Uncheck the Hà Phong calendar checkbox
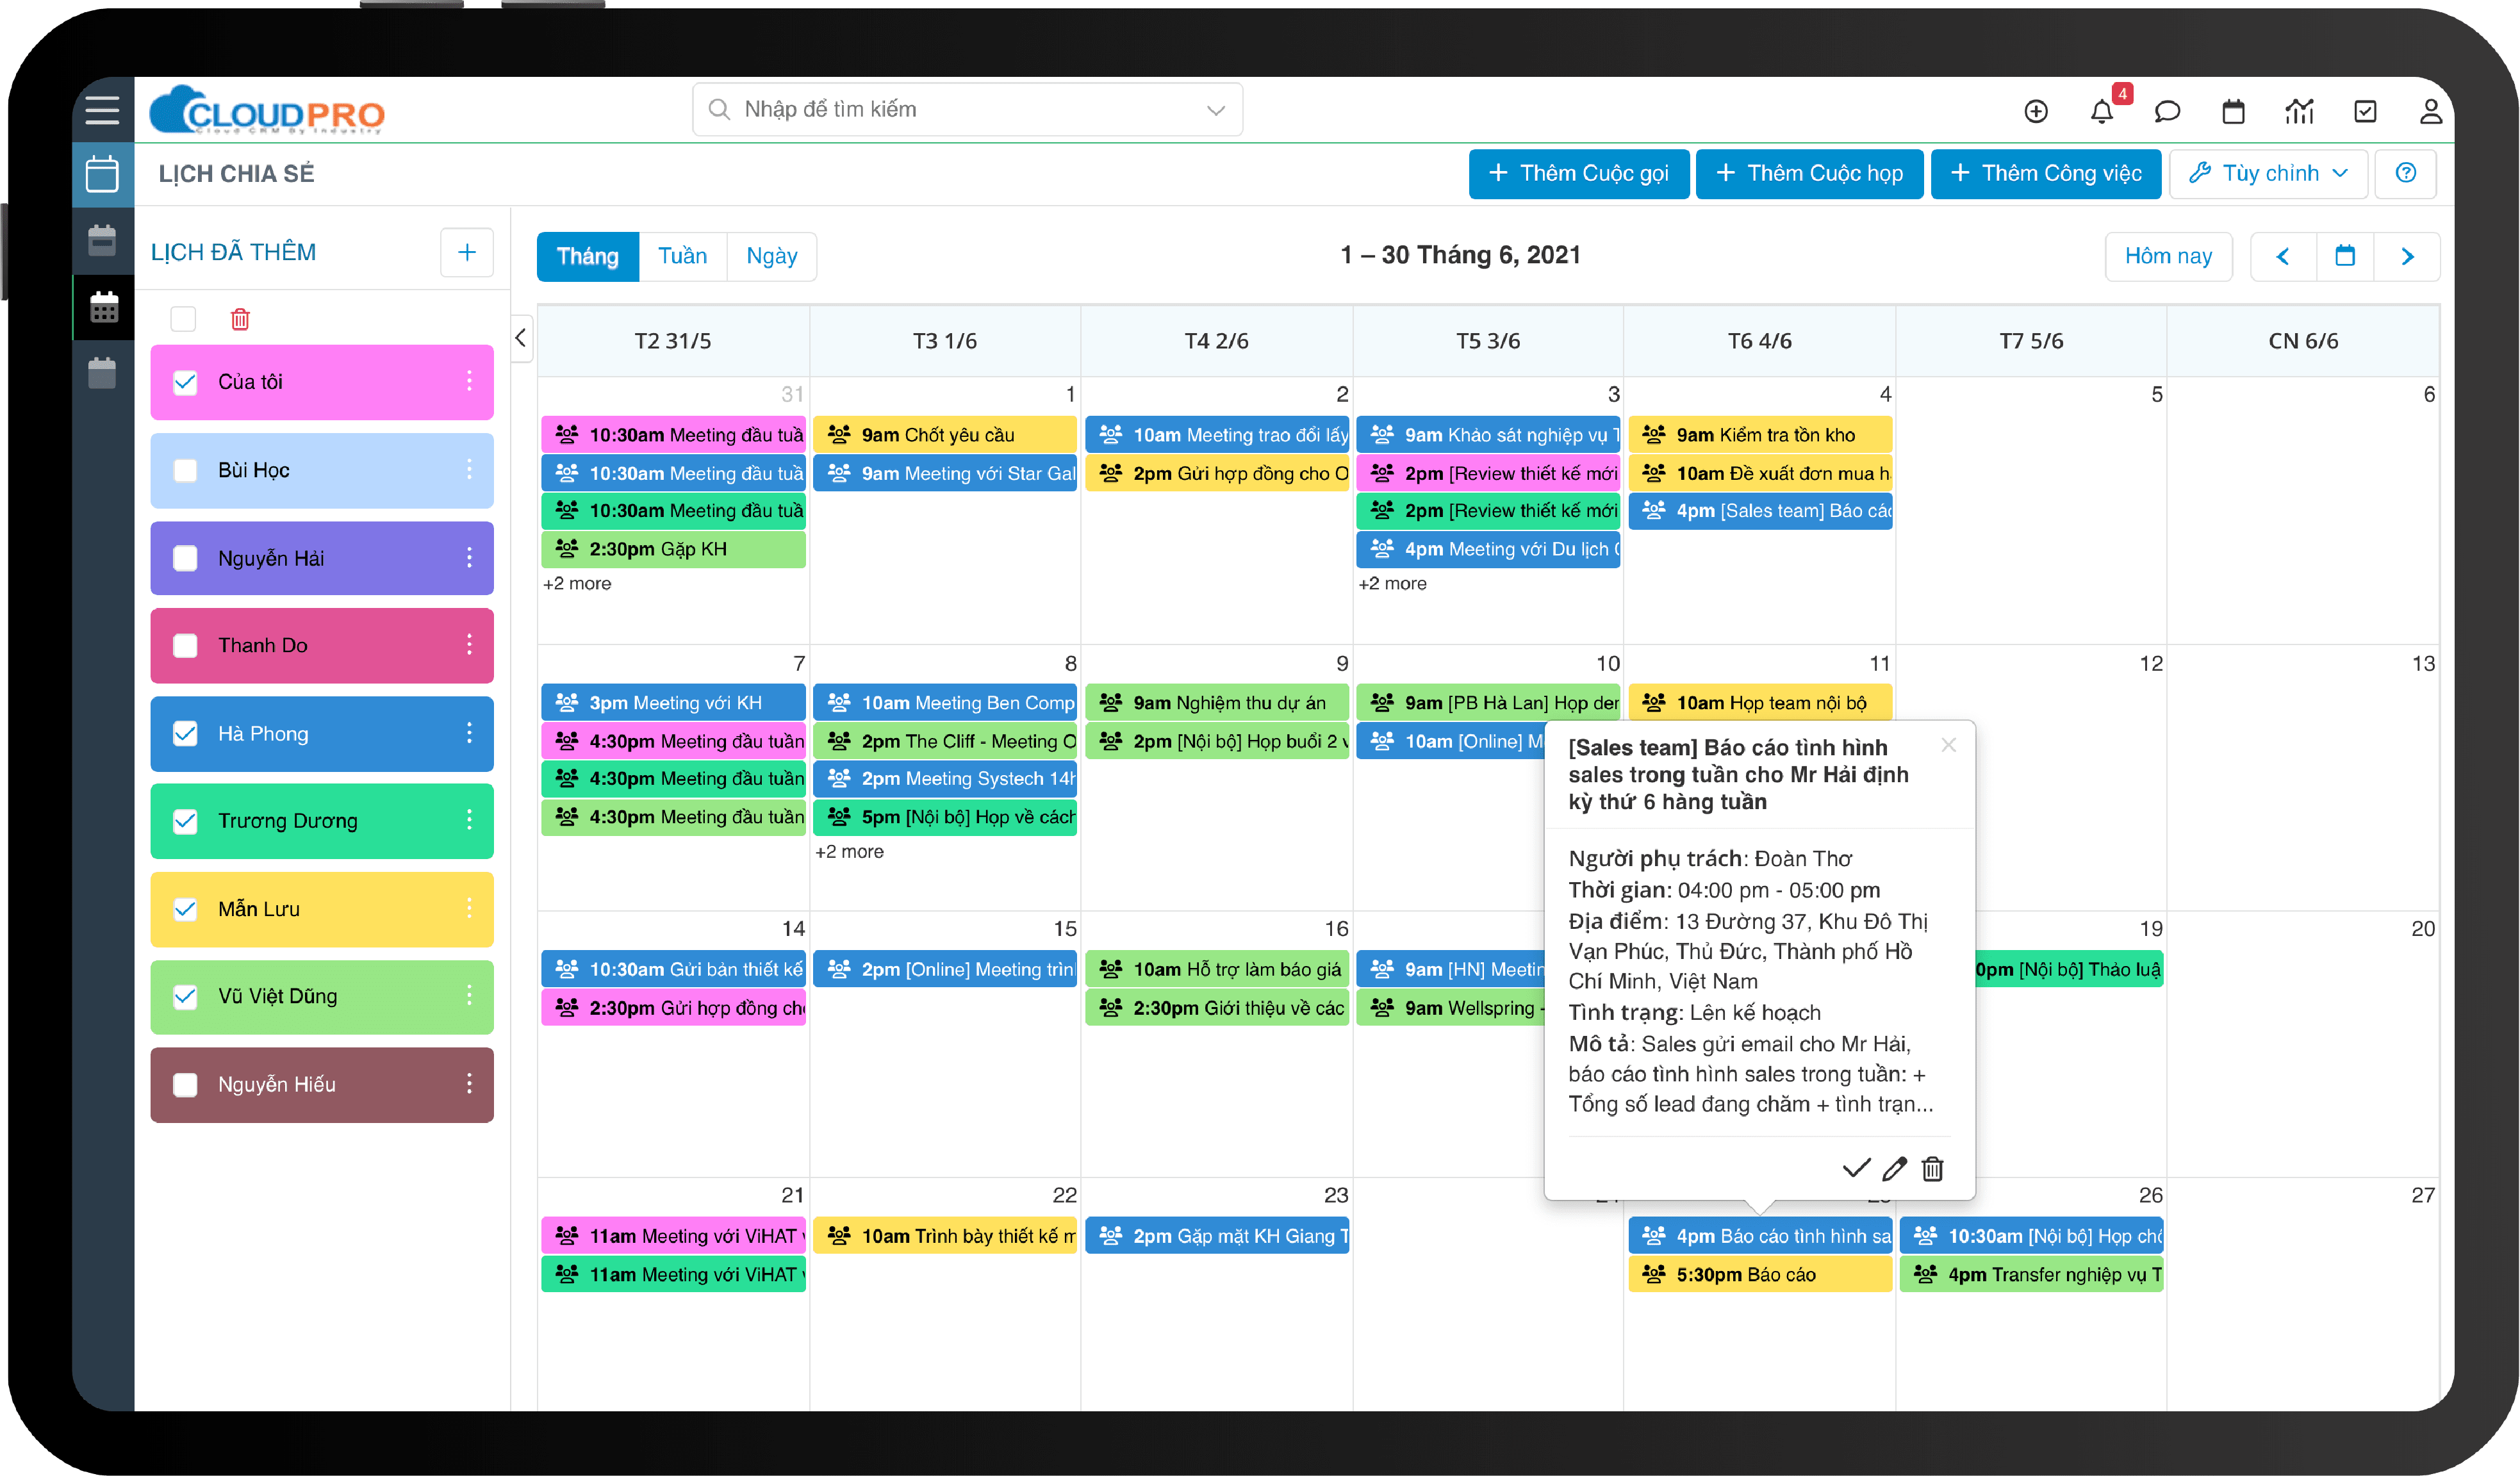2520x1476 pixels. coord(186,733)
